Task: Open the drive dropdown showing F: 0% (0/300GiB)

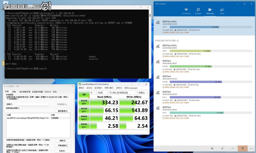Action: point(123,93)
